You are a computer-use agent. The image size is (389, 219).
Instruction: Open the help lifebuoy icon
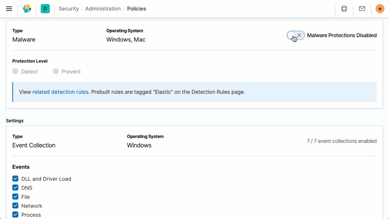point(344,9)
